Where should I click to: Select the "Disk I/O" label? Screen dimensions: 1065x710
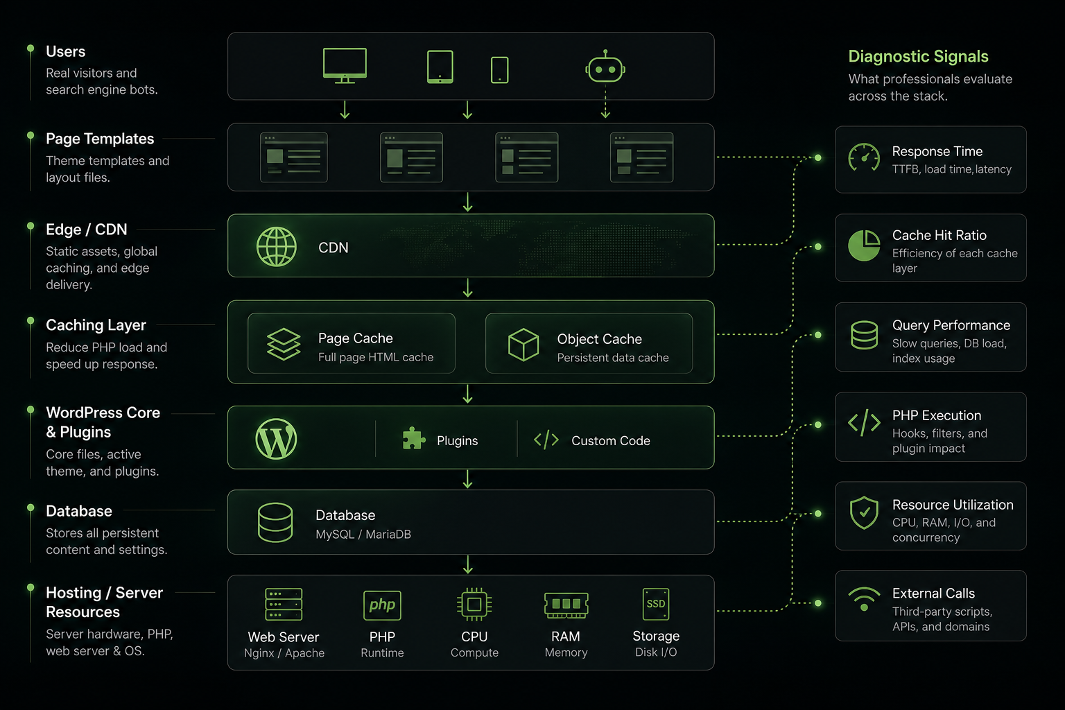[x=656, y=652]
